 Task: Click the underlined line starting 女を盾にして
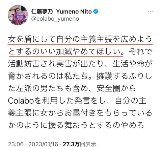click(80, 39)
